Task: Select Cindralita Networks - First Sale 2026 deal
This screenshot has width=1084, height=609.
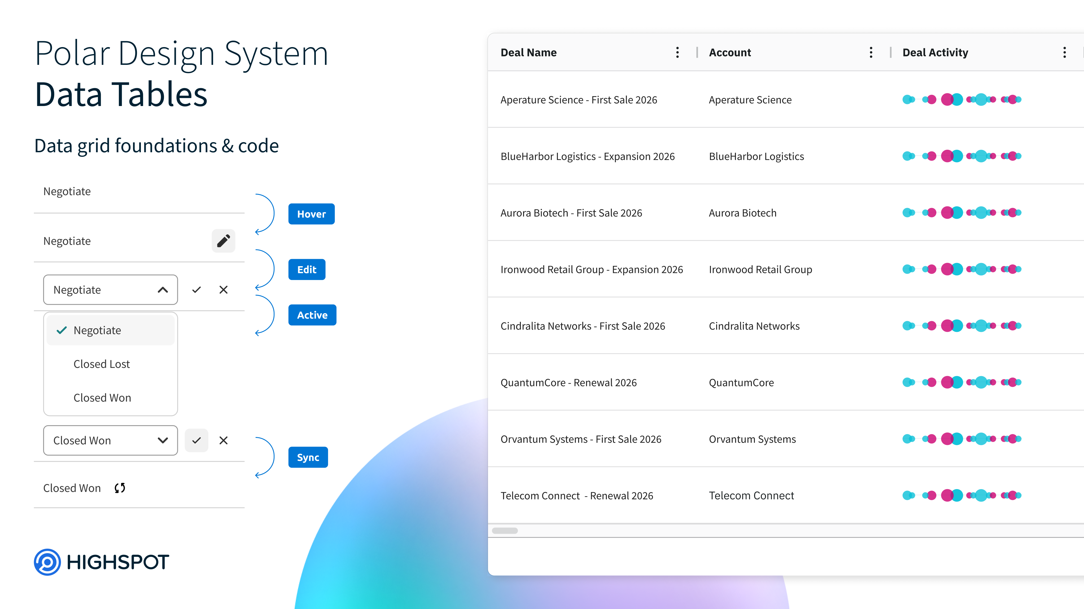Action: [x=583, y=326]
